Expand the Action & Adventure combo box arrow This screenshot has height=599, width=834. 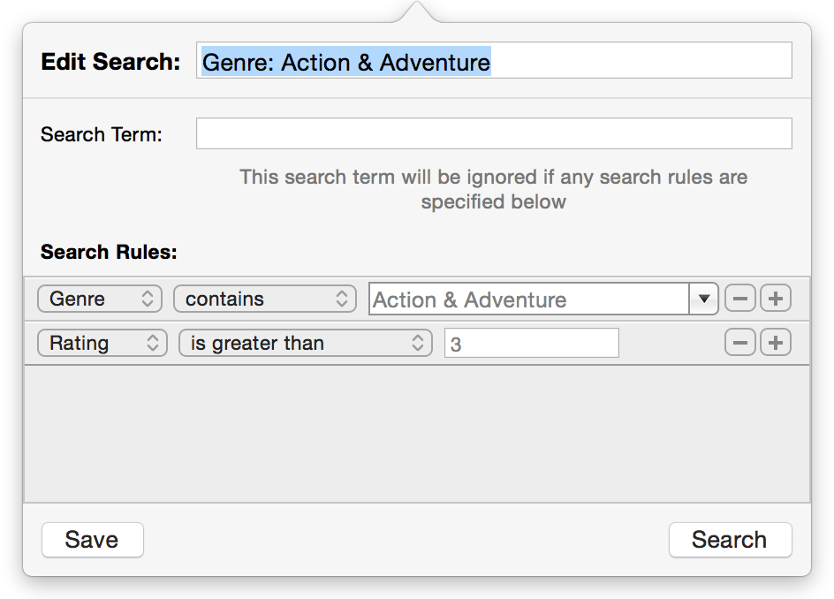point(703,299)
